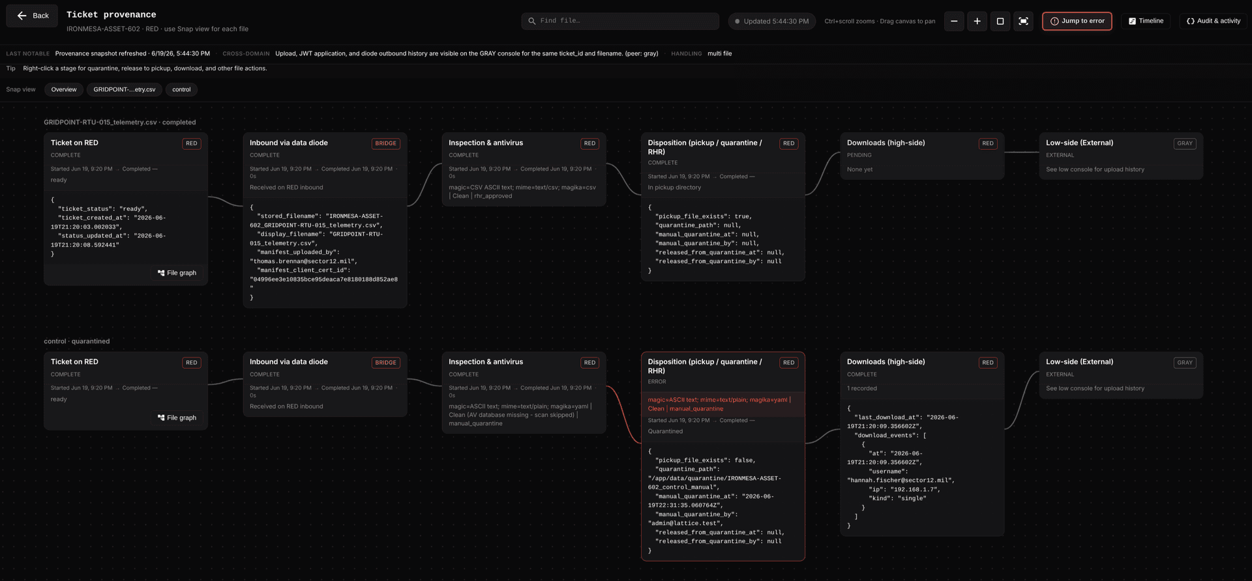Click RED badge on control Inspection card

click(589, 363)
